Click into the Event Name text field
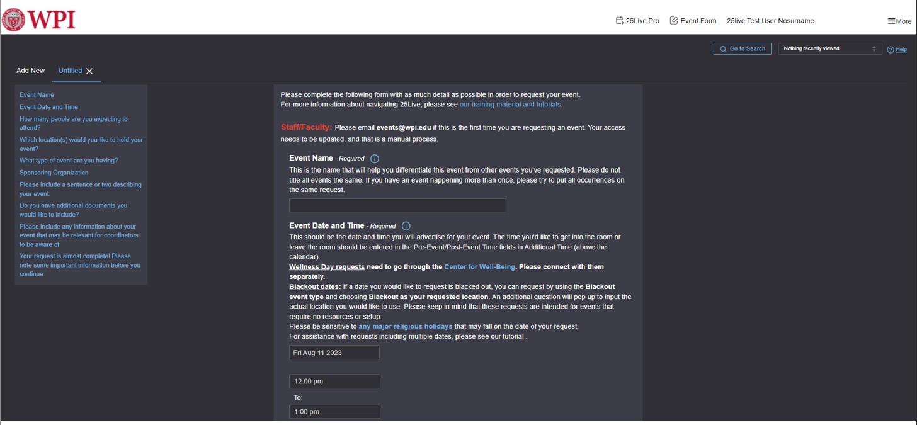This screenshot has height=425, width=917. coord(397,205)
